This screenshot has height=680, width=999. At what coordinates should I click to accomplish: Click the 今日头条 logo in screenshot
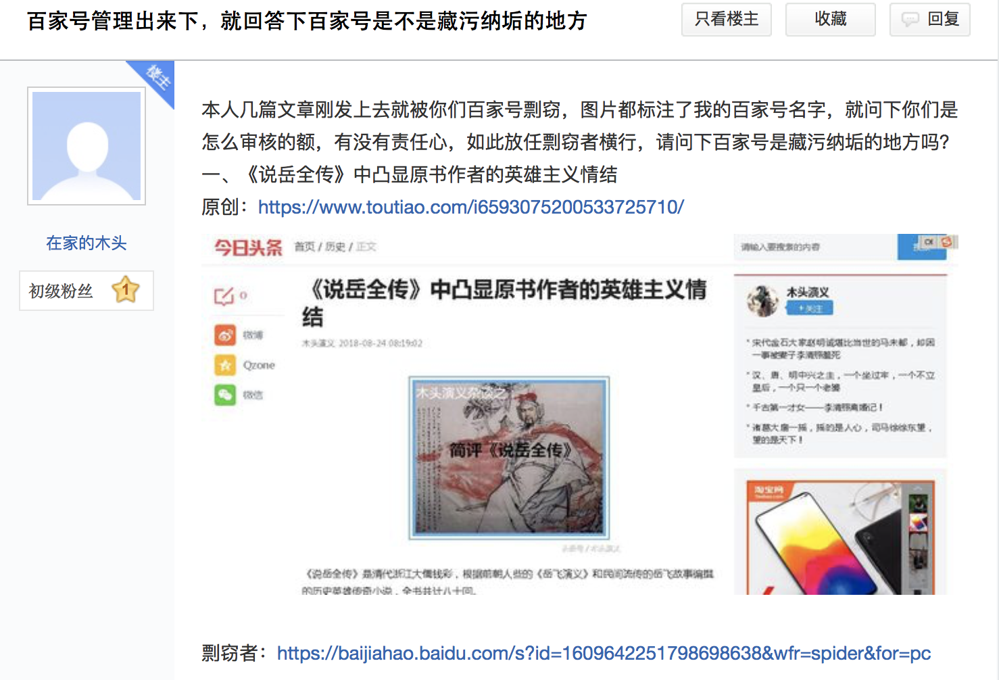pyautogui.click(x=248, y=247)
